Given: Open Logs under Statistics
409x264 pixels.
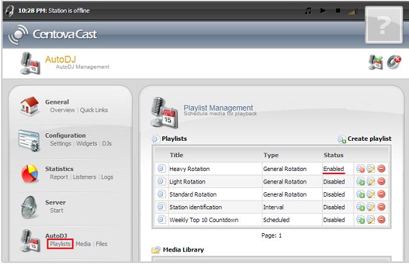Looking at the screenshot, I should [107, 177].
